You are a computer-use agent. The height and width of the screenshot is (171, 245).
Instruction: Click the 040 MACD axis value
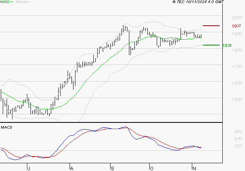point(238,139)
